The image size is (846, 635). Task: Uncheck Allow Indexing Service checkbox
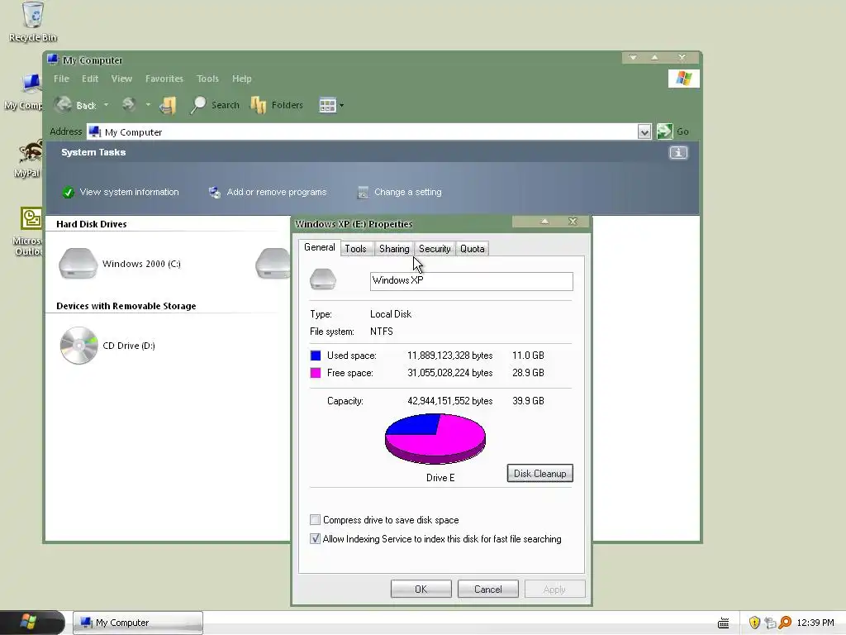pyautogui.click(x=315, y=539)
